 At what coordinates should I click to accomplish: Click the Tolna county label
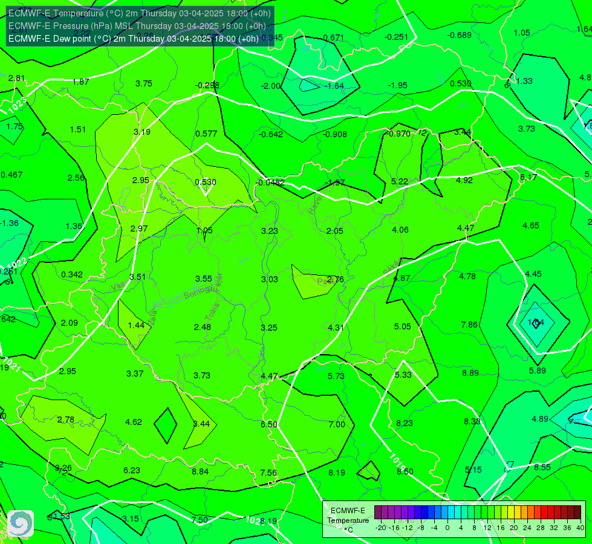pyautogui.click(x=212, y=312)
